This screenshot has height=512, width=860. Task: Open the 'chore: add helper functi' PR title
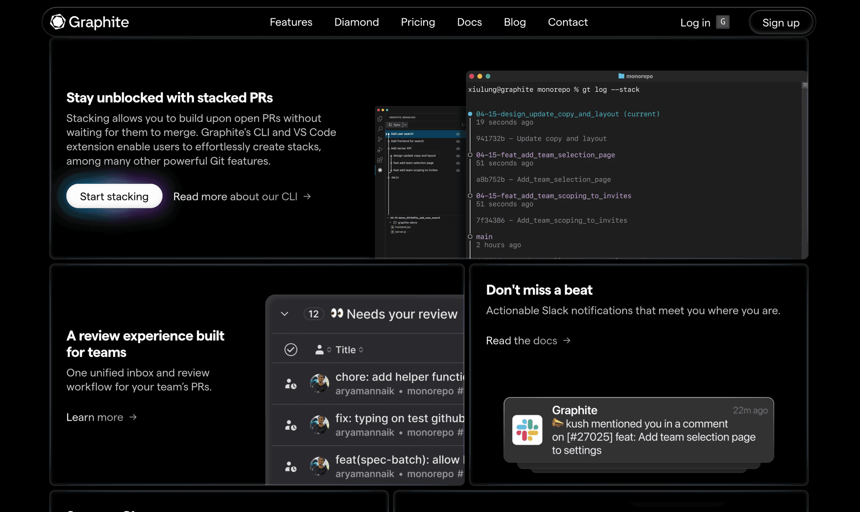(400, 377)
